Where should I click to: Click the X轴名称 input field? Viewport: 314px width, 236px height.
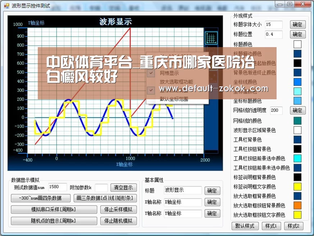click(x=183, y=202)
